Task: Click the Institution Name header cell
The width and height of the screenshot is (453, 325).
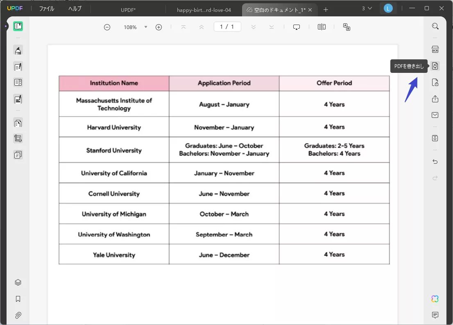Action: click(x=114, y=83)
